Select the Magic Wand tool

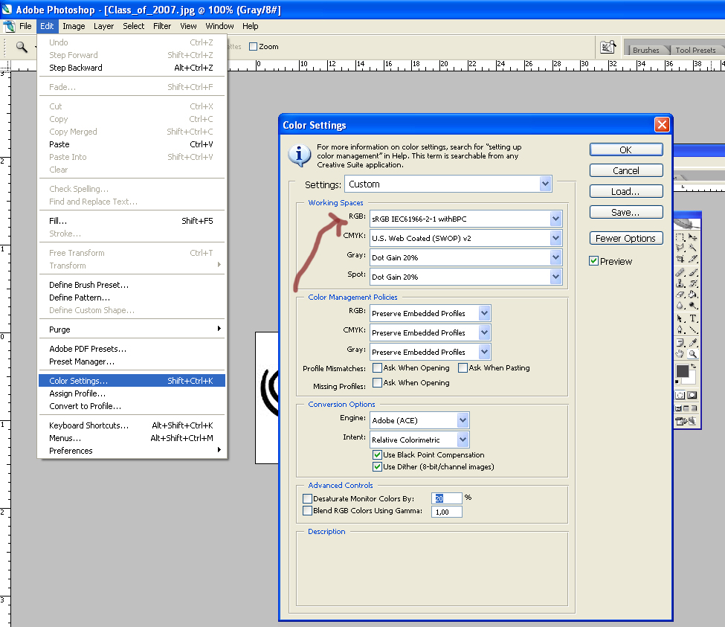[x=692, y=248]
